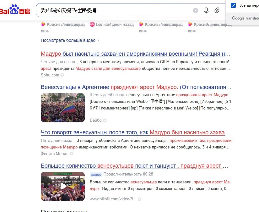This screenshot has height=212, width=259.
Task: Start voice search with microphone icon
Action: [206, 10]
